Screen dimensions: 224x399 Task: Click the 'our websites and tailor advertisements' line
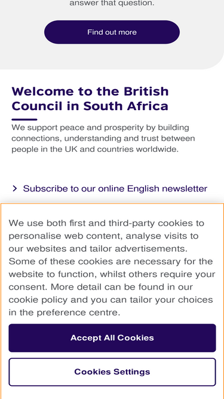(98, 249)
